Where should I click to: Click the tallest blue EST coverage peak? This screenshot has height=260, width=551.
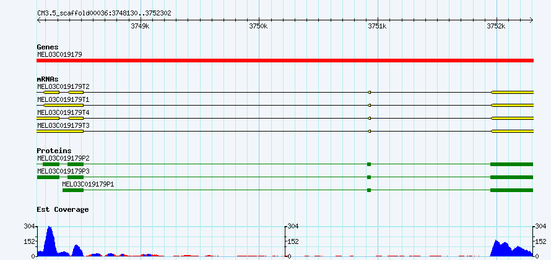tap(50, 240)
